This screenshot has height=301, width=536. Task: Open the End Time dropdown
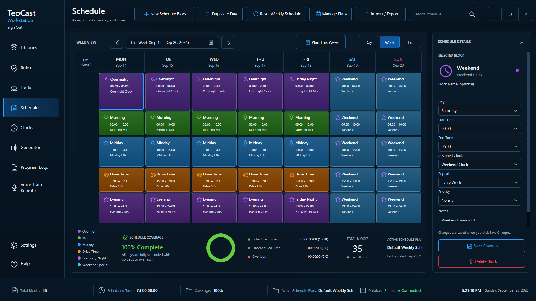pyautogui.click(x=479, y=146)
